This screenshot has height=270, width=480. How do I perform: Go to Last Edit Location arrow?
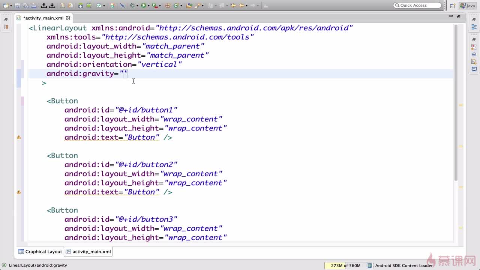pos(233,6)
